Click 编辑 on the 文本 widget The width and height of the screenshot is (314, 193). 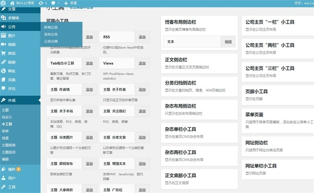pyautogui.click(x=228, y=42)
